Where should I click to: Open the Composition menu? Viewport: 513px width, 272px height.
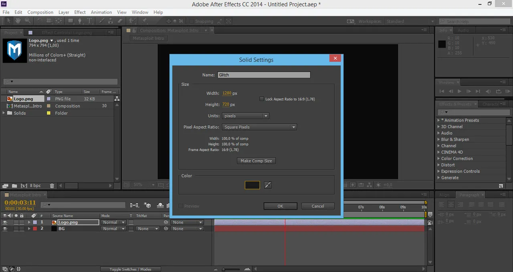pyautogui.click(x=40, y=12)
